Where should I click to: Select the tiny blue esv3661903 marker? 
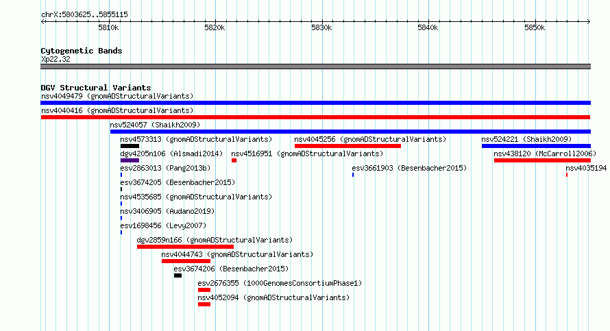353,175
